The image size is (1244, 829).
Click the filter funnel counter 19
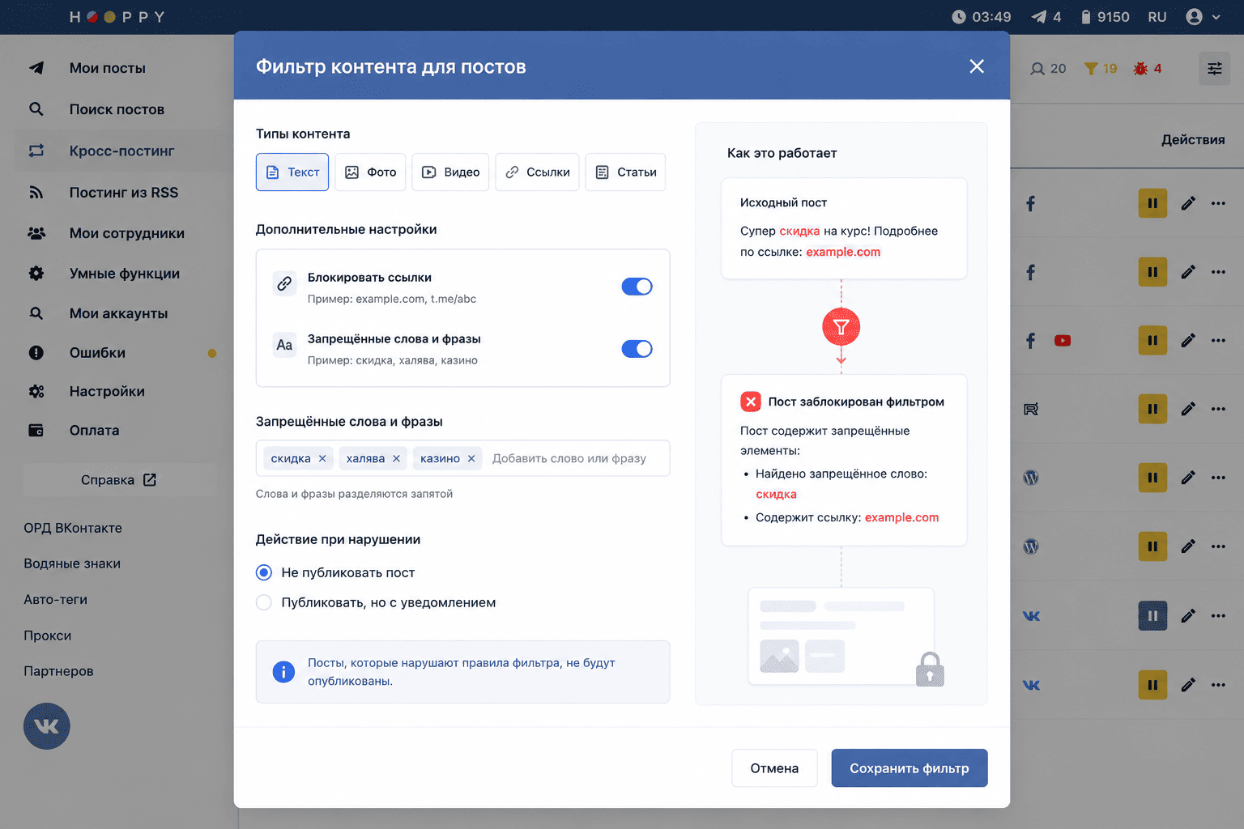pos(1101,69)
